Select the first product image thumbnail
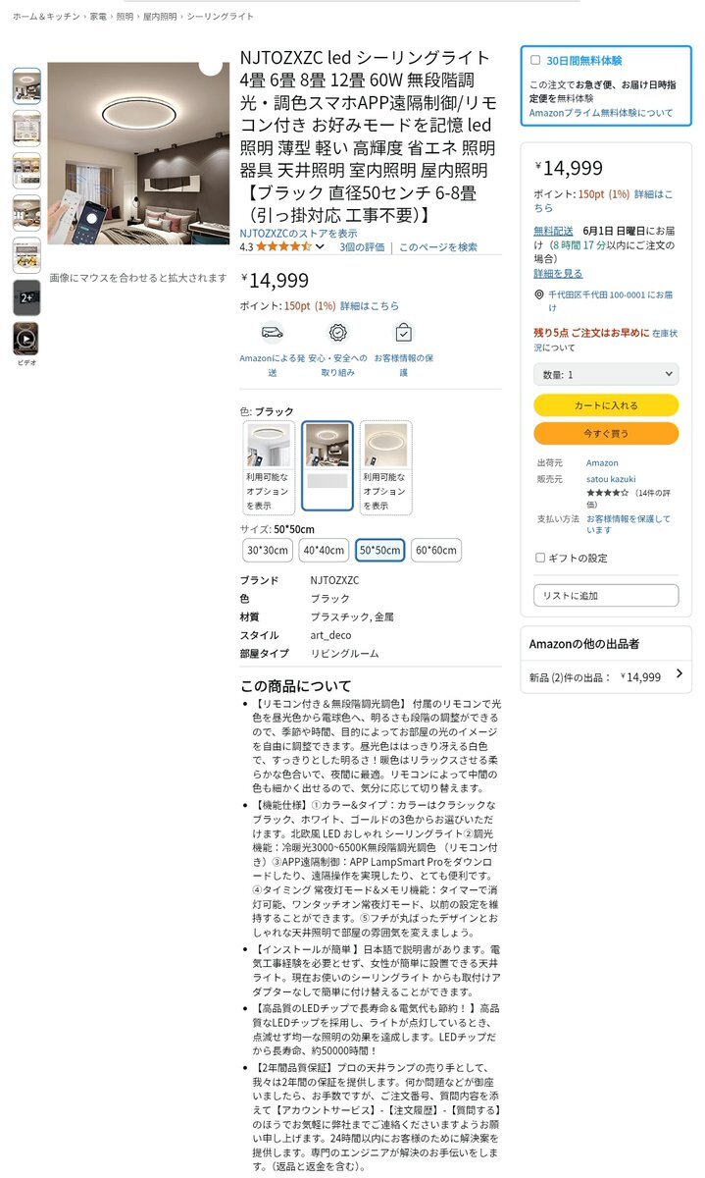 [x=26, y=86]
